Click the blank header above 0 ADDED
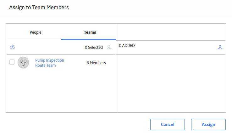 point(171,32)
